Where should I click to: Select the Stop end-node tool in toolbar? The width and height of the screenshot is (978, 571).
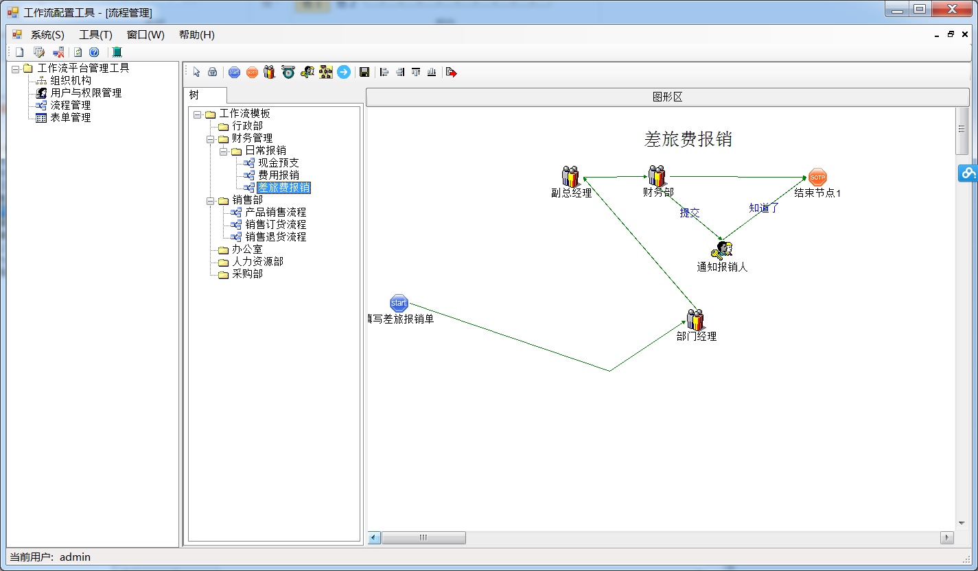coord(252,72)
